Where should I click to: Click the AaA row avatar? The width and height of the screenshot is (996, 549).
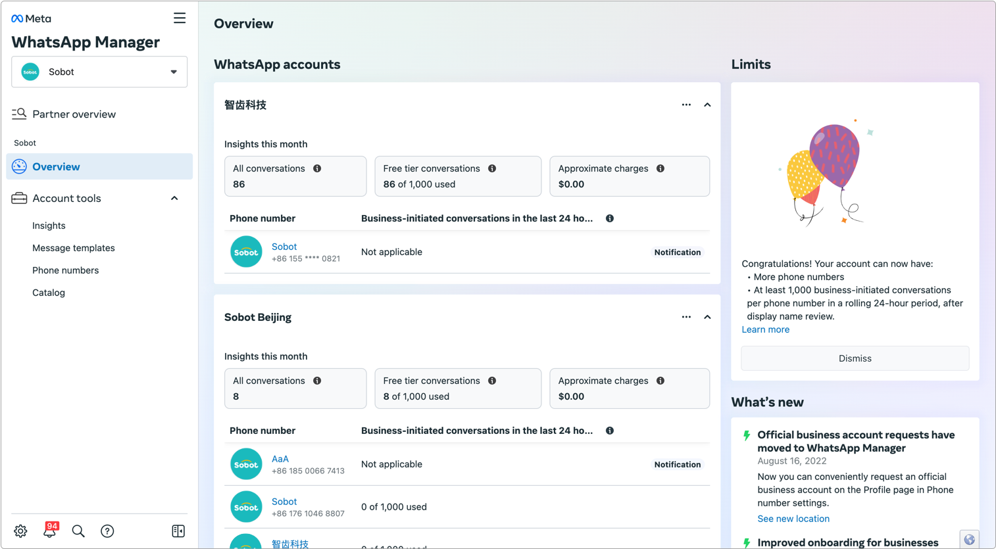click(246, 464)
